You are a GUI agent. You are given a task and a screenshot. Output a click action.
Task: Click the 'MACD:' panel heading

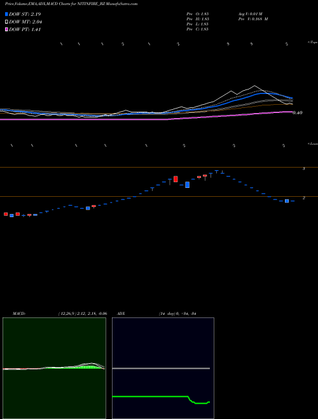[19, 314]
